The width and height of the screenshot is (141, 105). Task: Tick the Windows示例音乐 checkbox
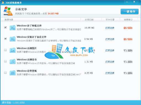(6, 61)
